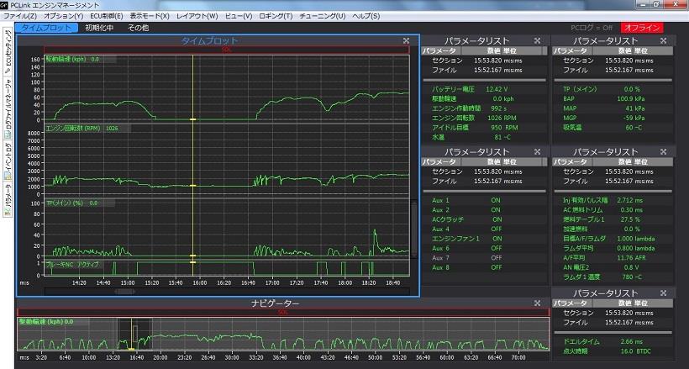Switch to the タイムプロット page tab
Image resolution: width=689 pixels, height=369 pixels.
coord(46,28)
